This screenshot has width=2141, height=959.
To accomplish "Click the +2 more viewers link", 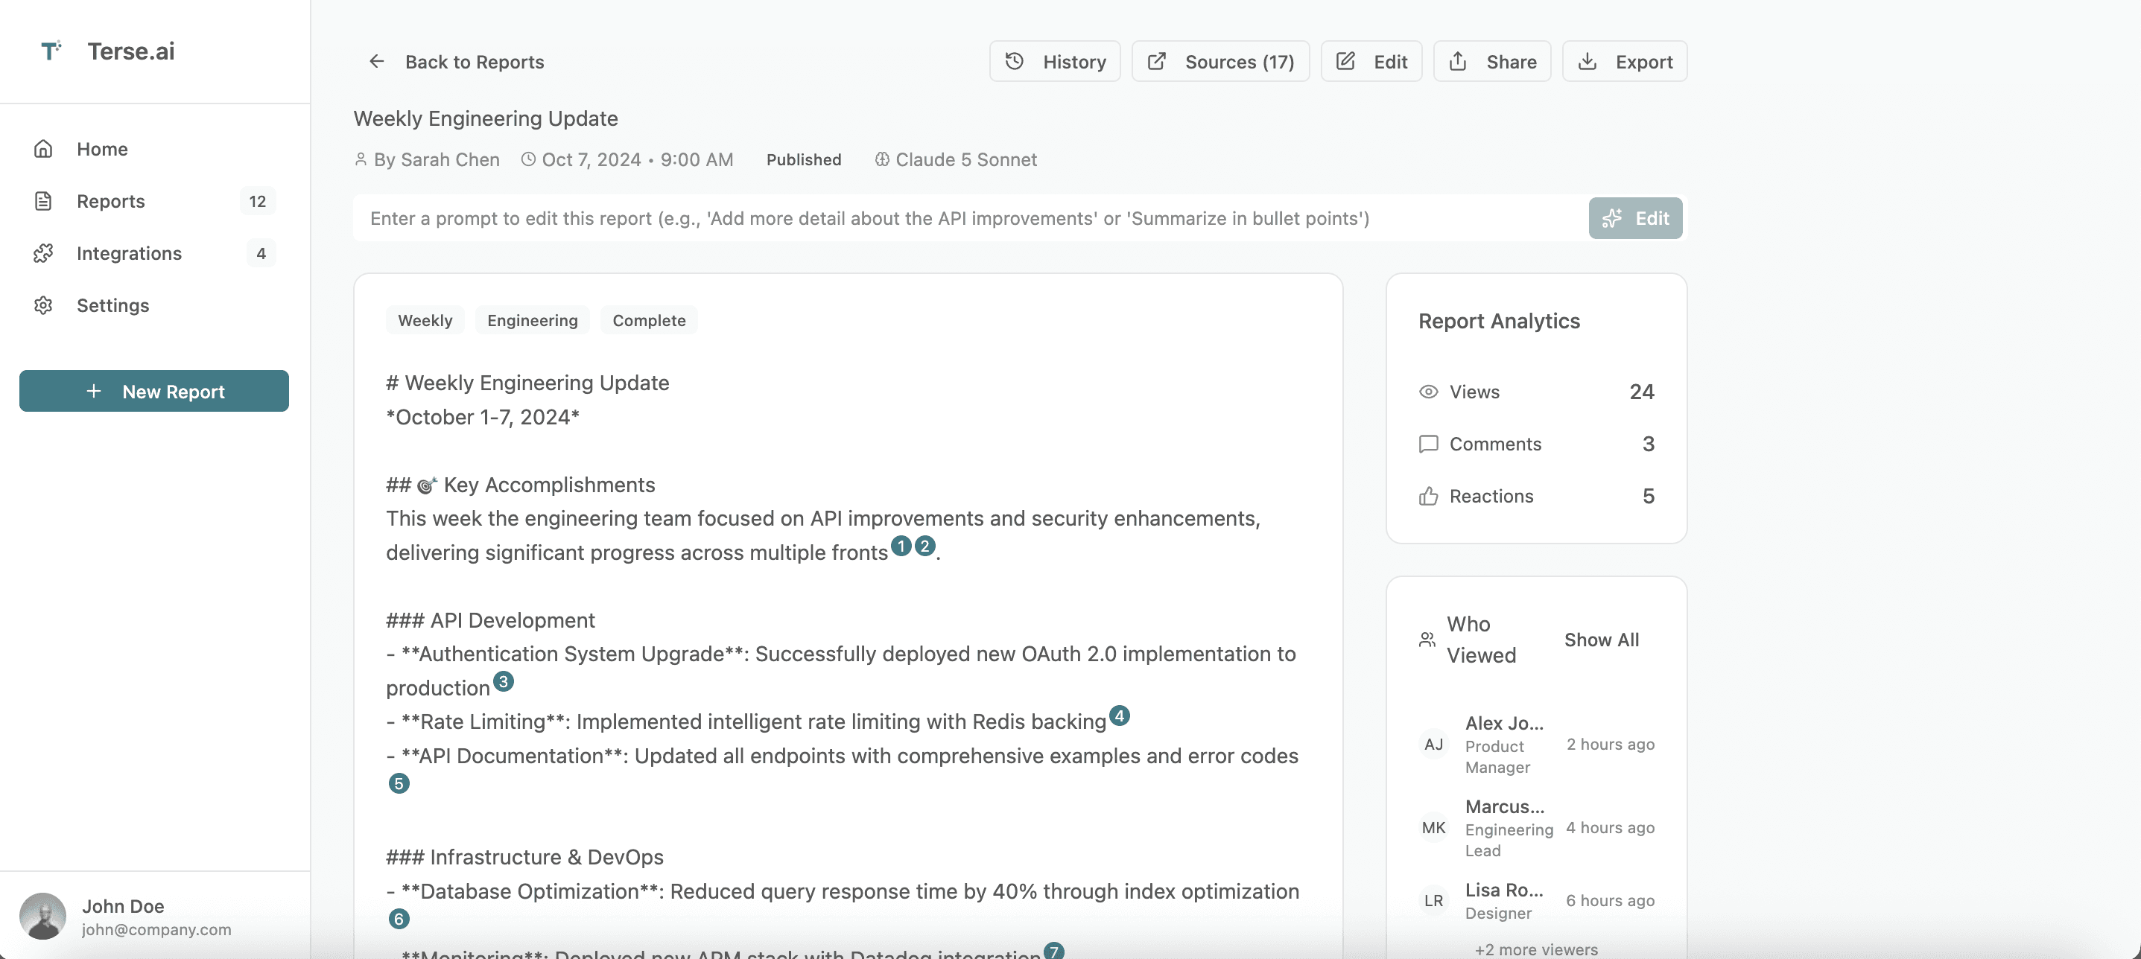I will click(x=1536, y=949).
